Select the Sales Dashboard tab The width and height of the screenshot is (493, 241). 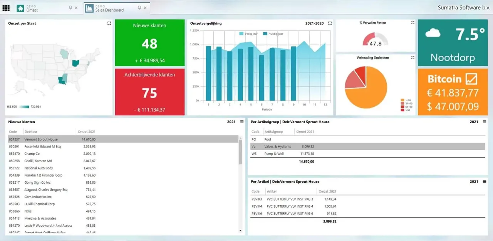[117, 8]
